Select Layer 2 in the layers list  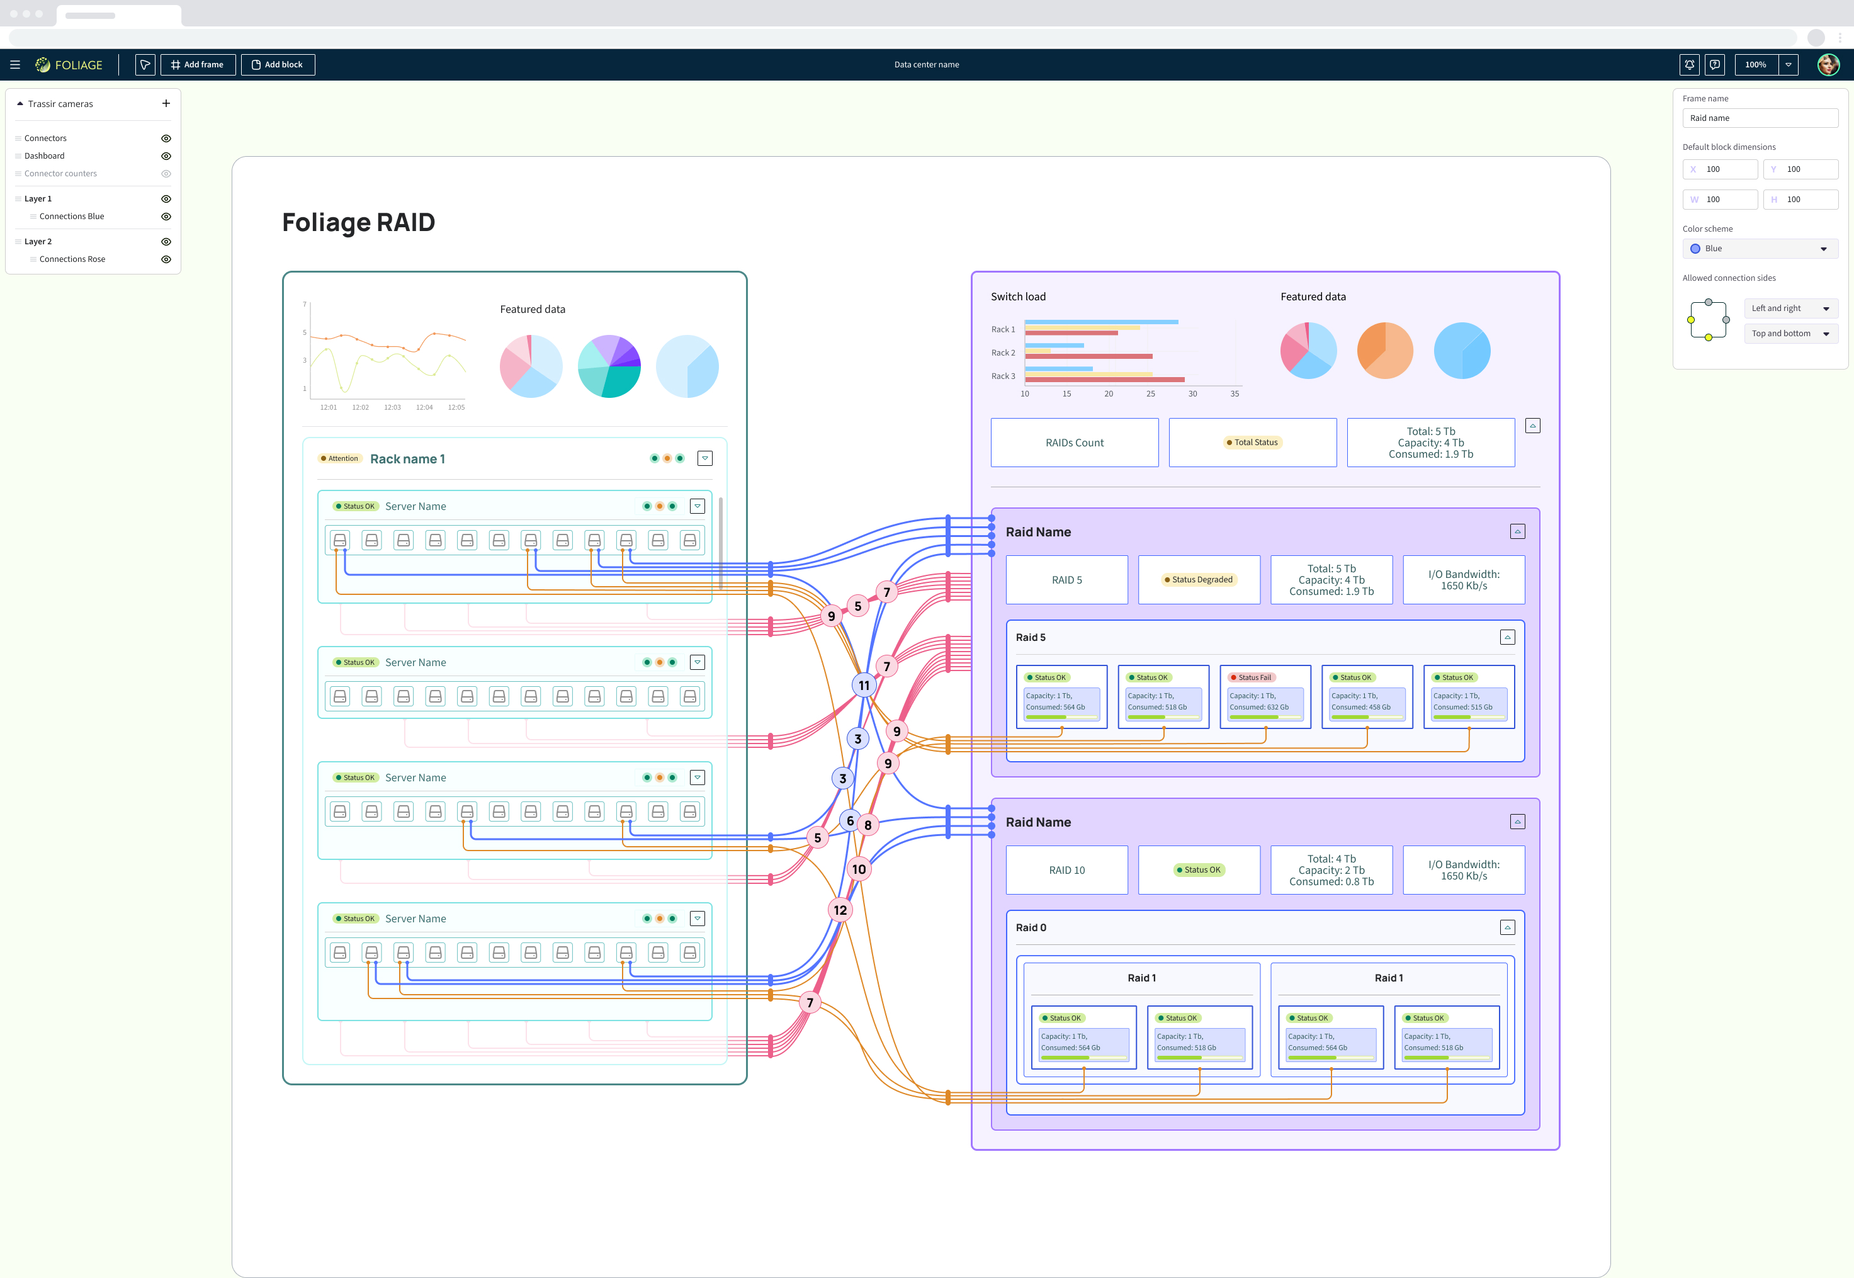pyautogui.click(x=38, y=241)
